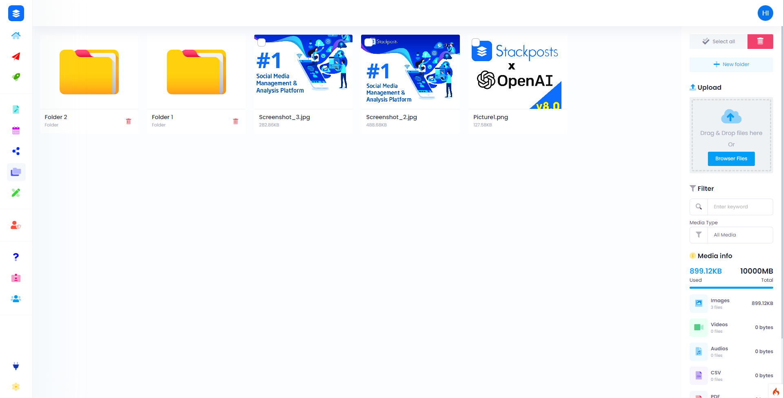Click the New folder button
783x398 pixels.
[731, 64]
